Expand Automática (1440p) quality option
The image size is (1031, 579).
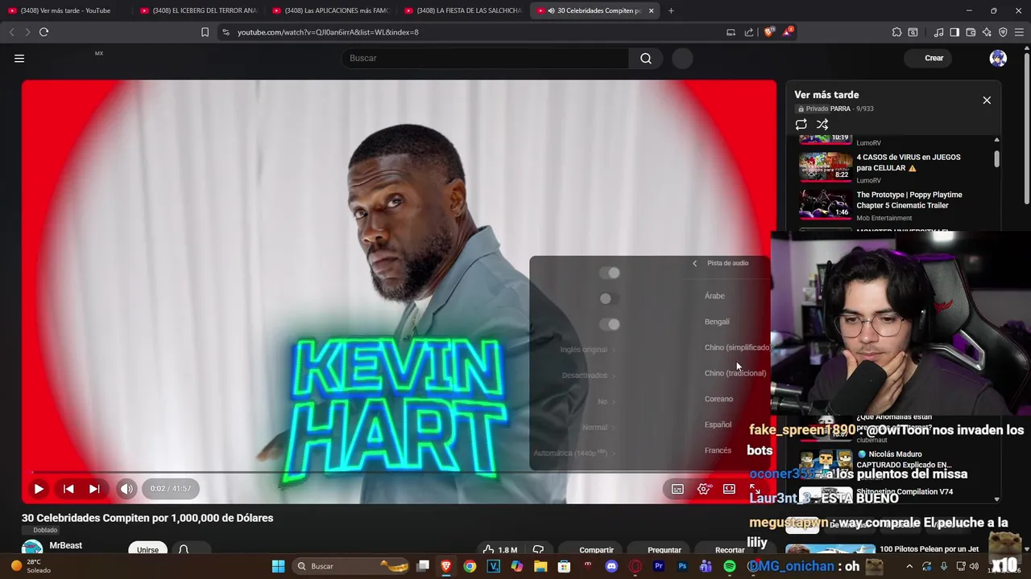pos(575,453)
